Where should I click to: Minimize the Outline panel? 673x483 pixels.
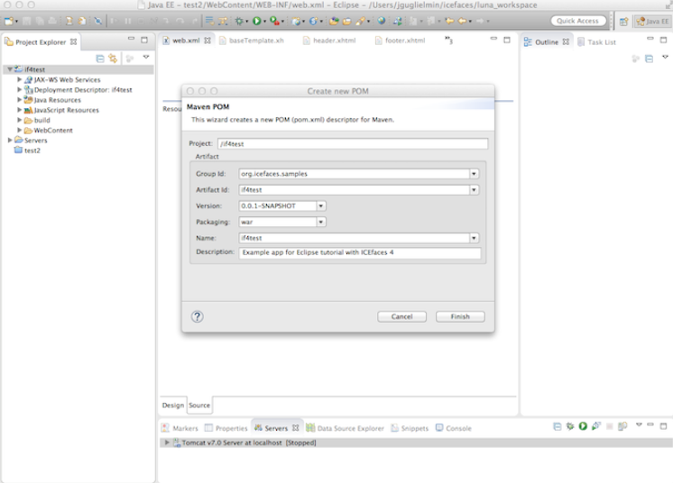[x=650, y=41]
